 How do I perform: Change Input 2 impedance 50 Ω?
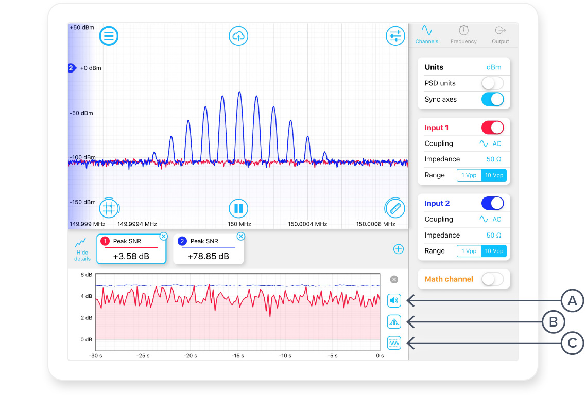[493, 235]
